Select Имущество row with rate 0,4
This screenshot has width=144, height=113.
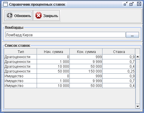point(70,86)
